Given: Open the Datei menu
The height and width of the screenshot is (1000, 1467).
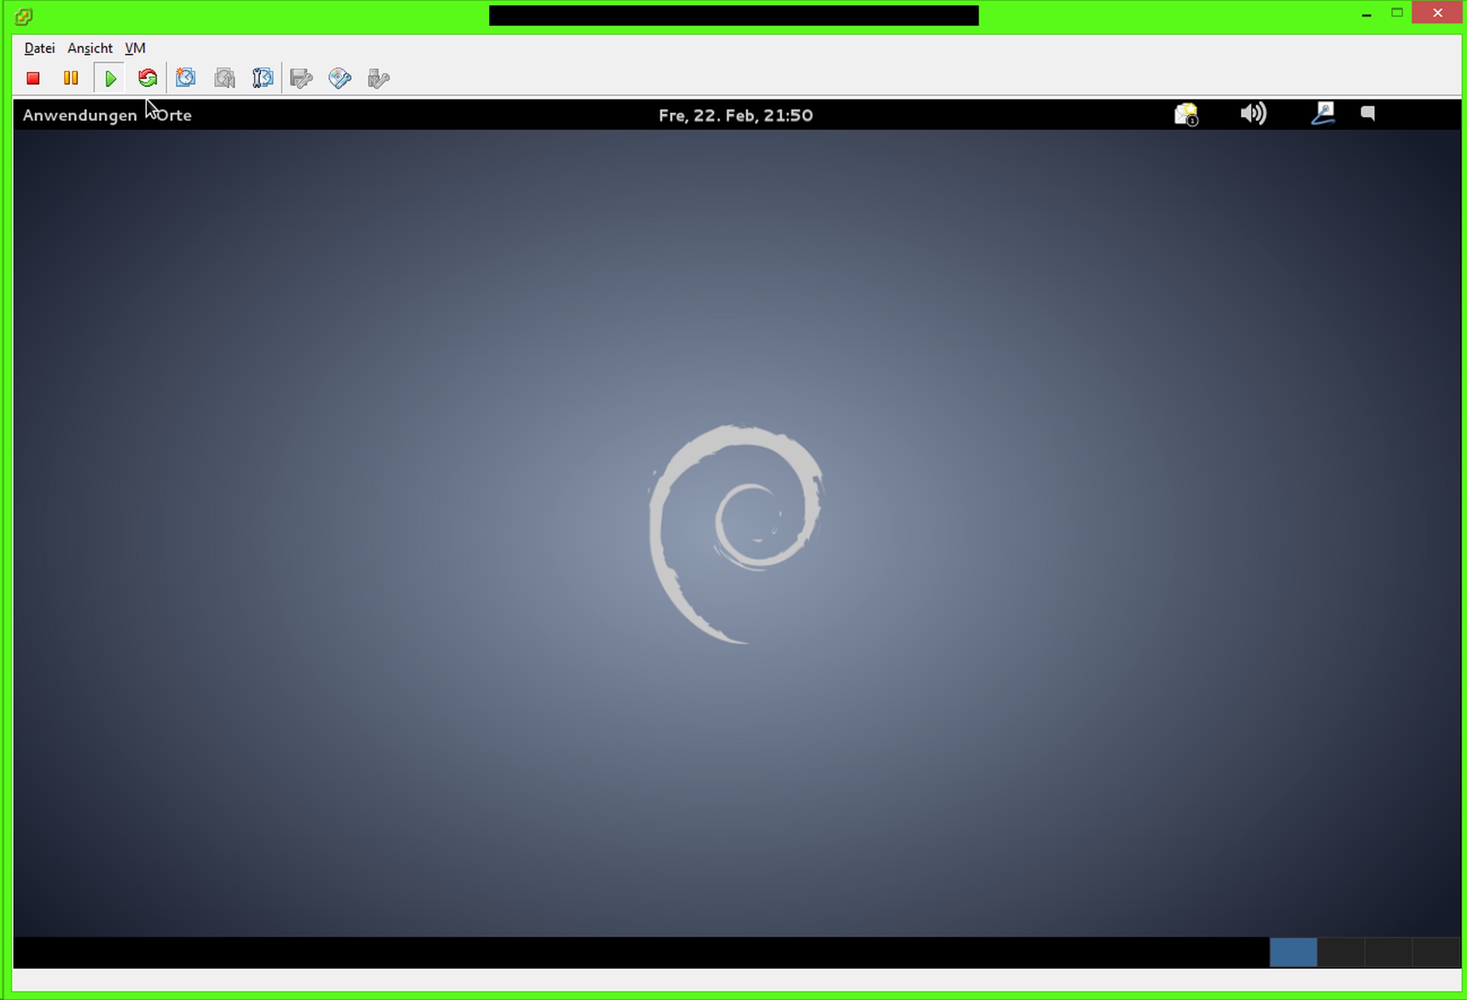Looking at the screenshot, I should tap(39, 48).
